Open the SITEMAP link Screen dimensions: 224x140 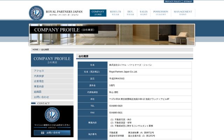[x=188, y=1]
